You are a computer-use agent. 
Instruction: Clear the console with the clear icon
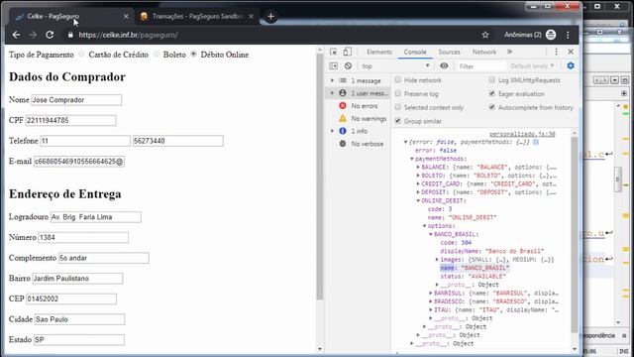[348, 66]
